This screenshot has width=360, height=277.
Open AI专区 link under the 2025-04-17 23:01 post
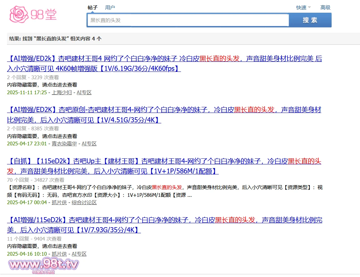coord(89,144)
